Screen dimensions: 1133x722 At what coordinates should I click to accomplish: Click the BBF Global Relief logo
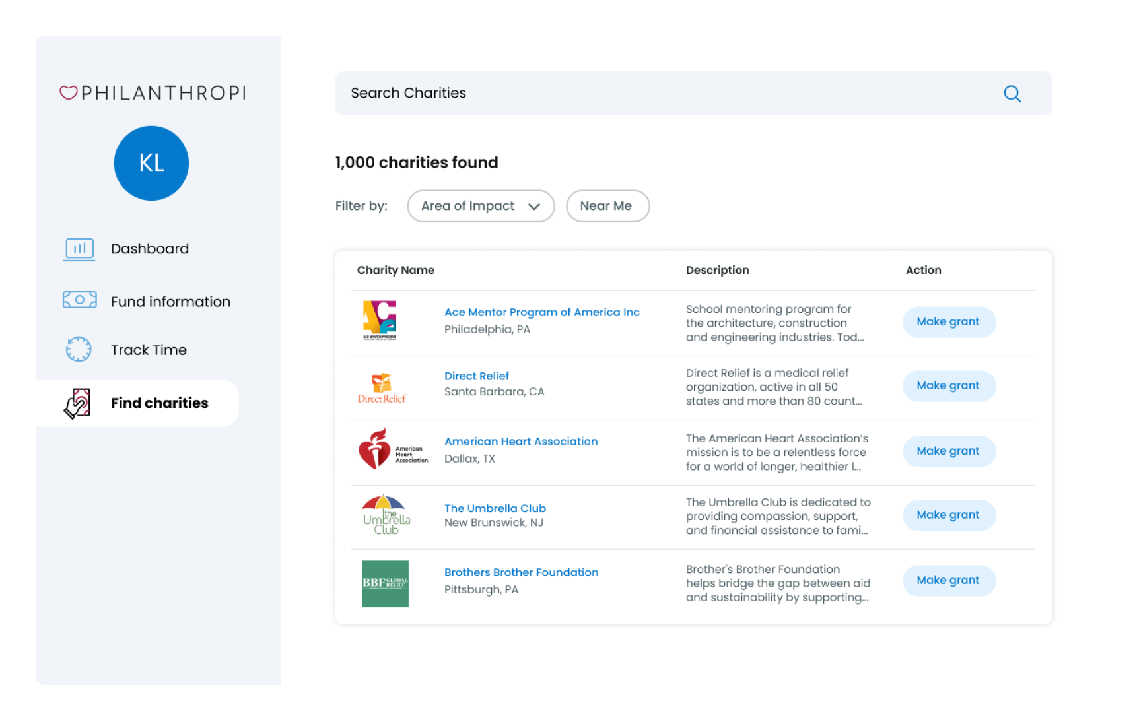click(x=385, y=583)
